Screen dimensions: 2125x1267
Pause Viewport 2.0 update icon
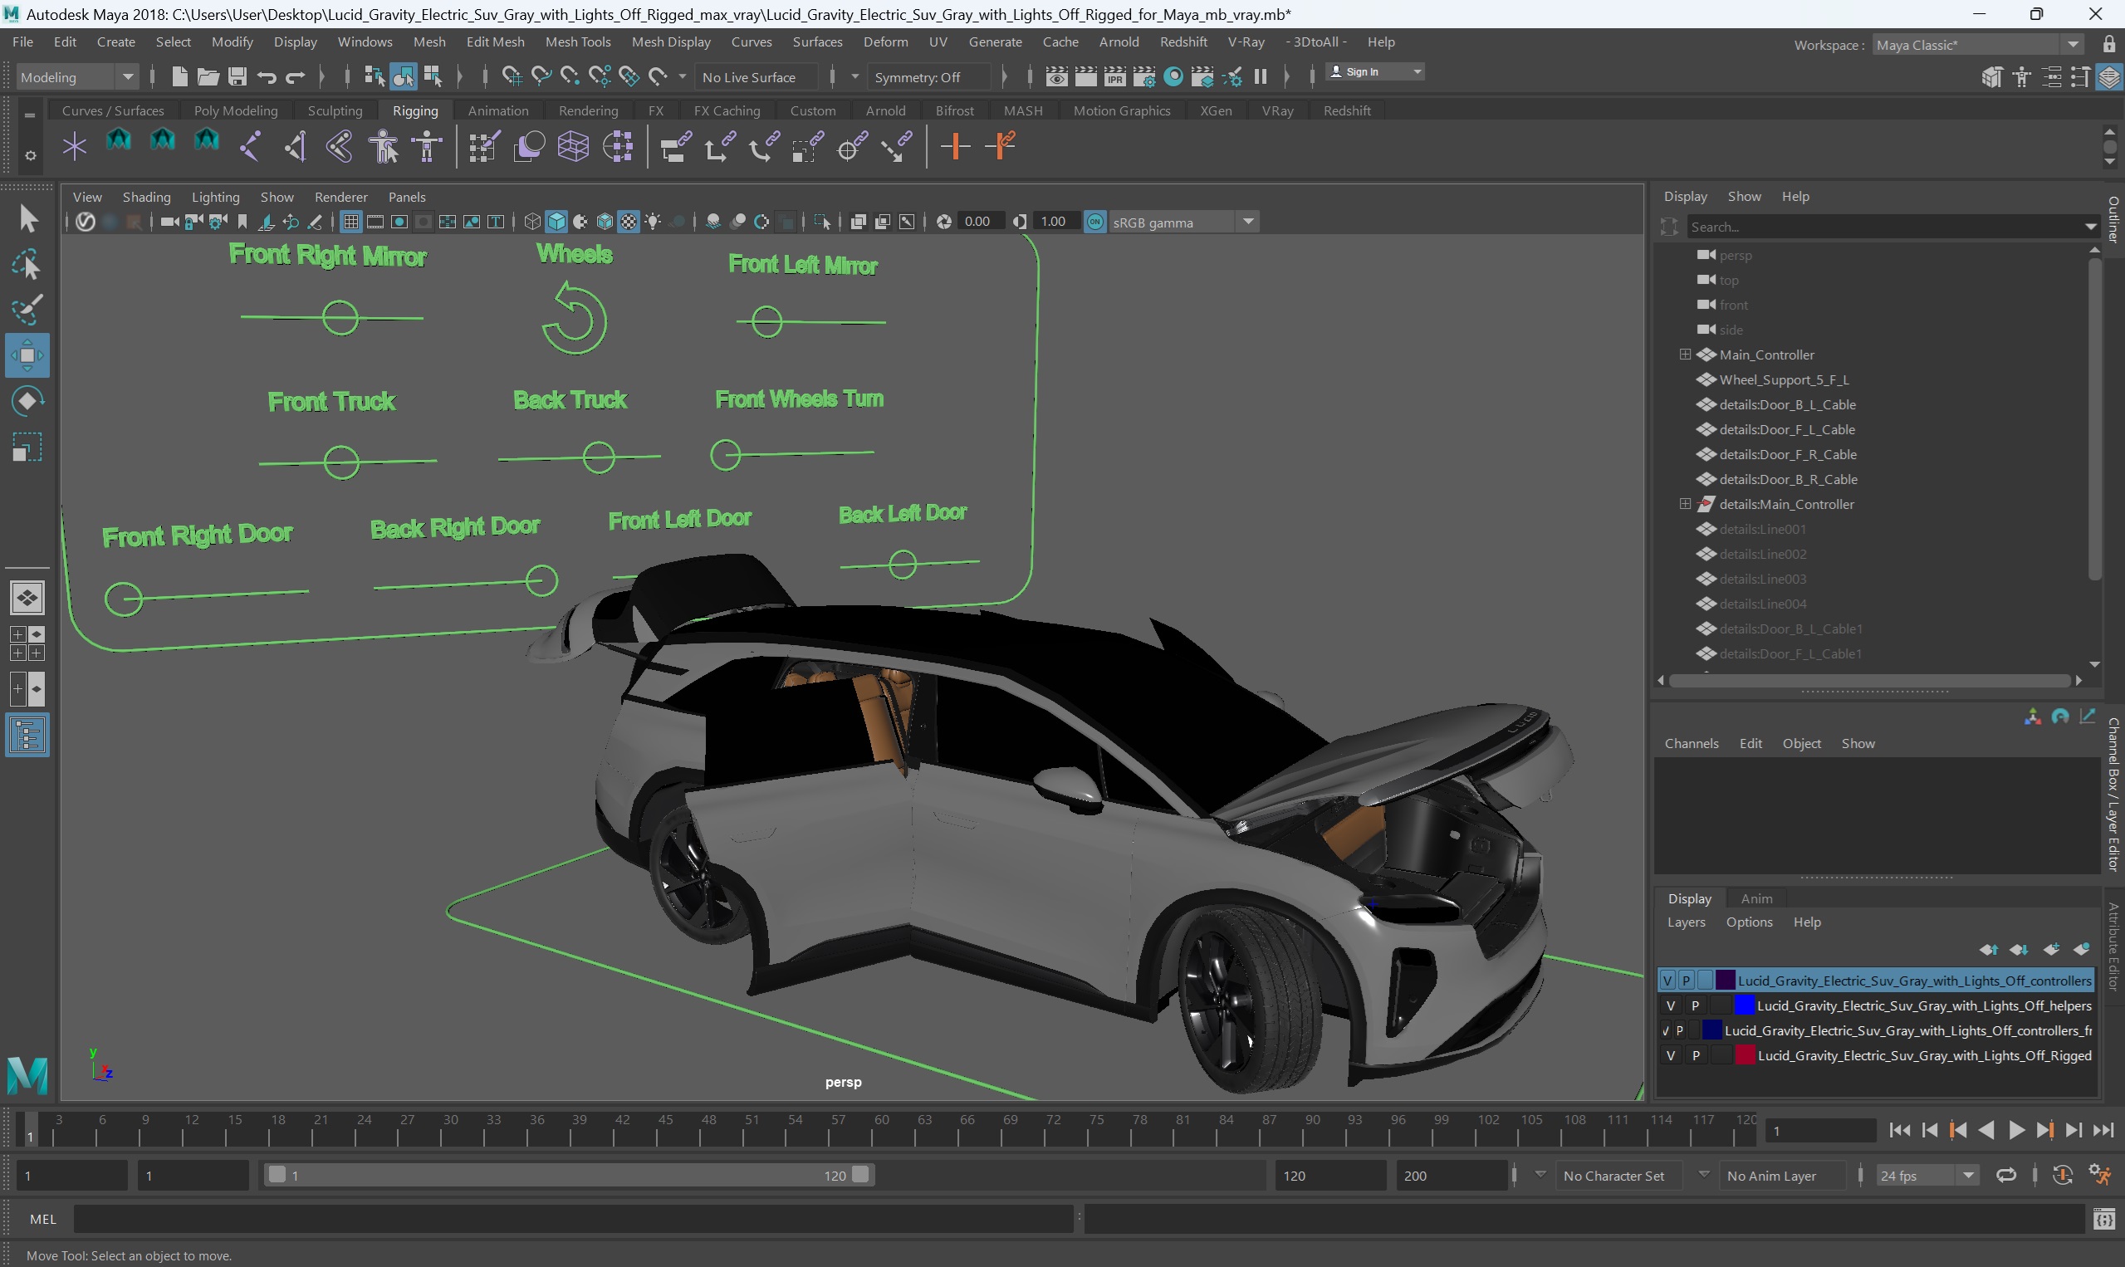coord(1261,77)
